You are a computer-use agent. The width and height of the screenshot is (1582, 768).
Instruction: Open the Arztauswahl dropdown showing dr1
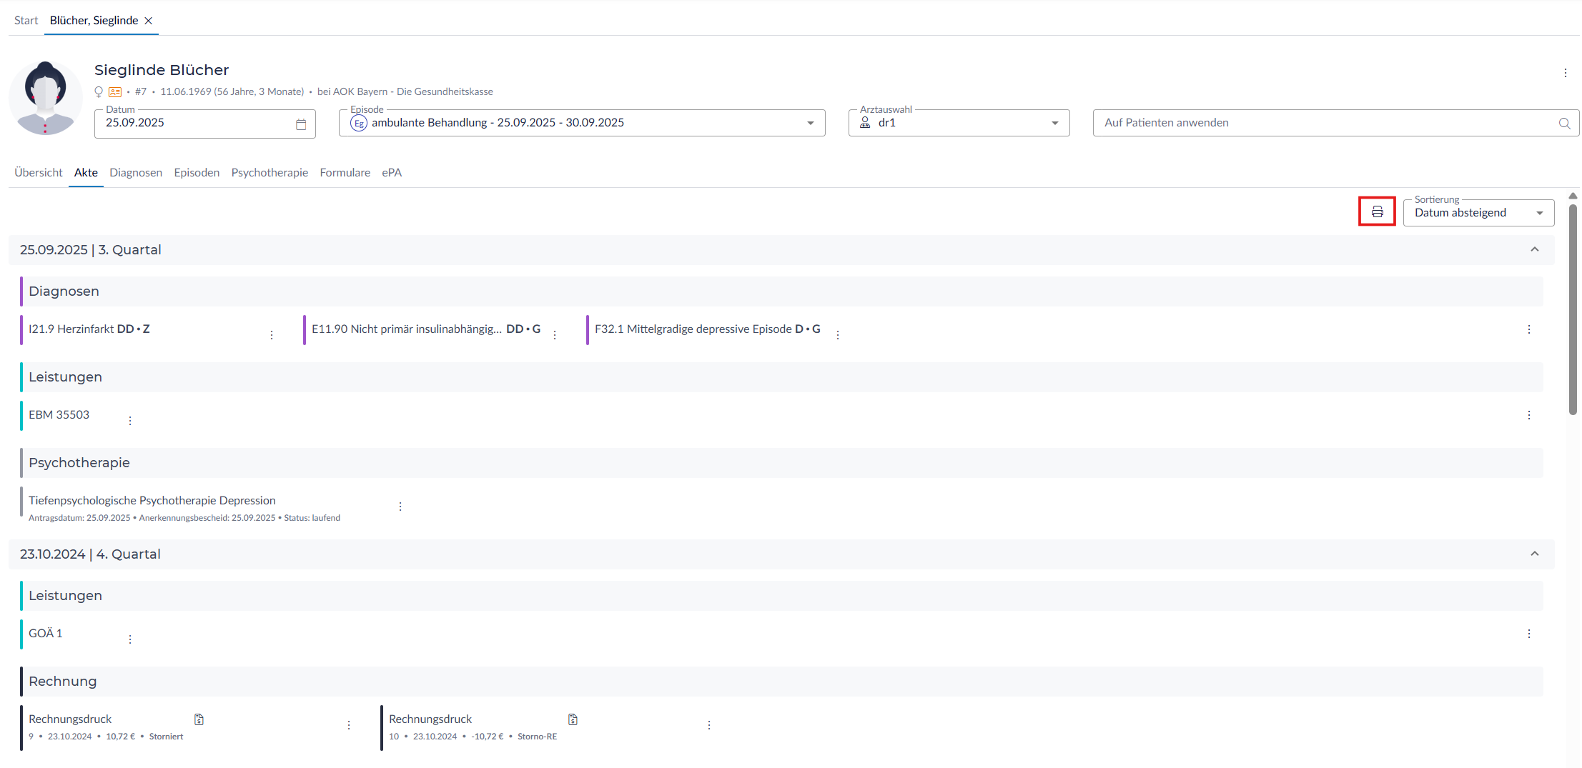1054,124
